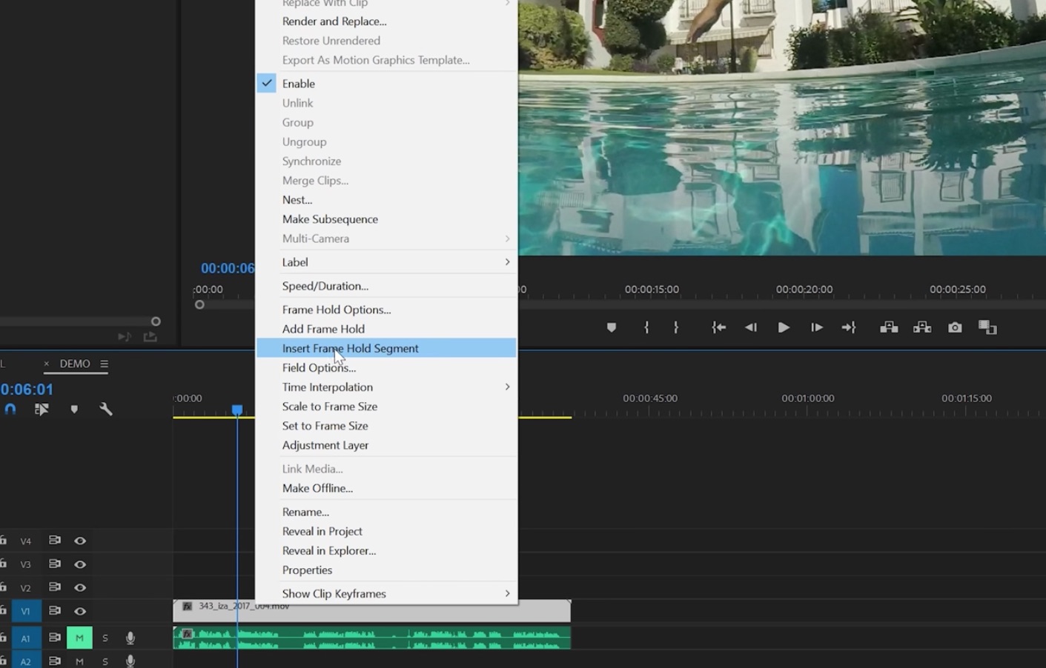The height and width of the screenshot is (668, 1046).
Task: Hide the V4 track output
Action: [x=80, y=541]
